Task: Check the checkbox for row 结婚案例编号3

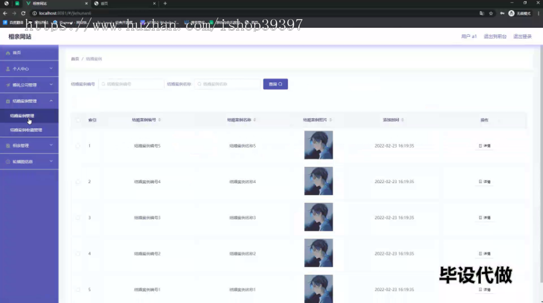Action: coord(78,217)
